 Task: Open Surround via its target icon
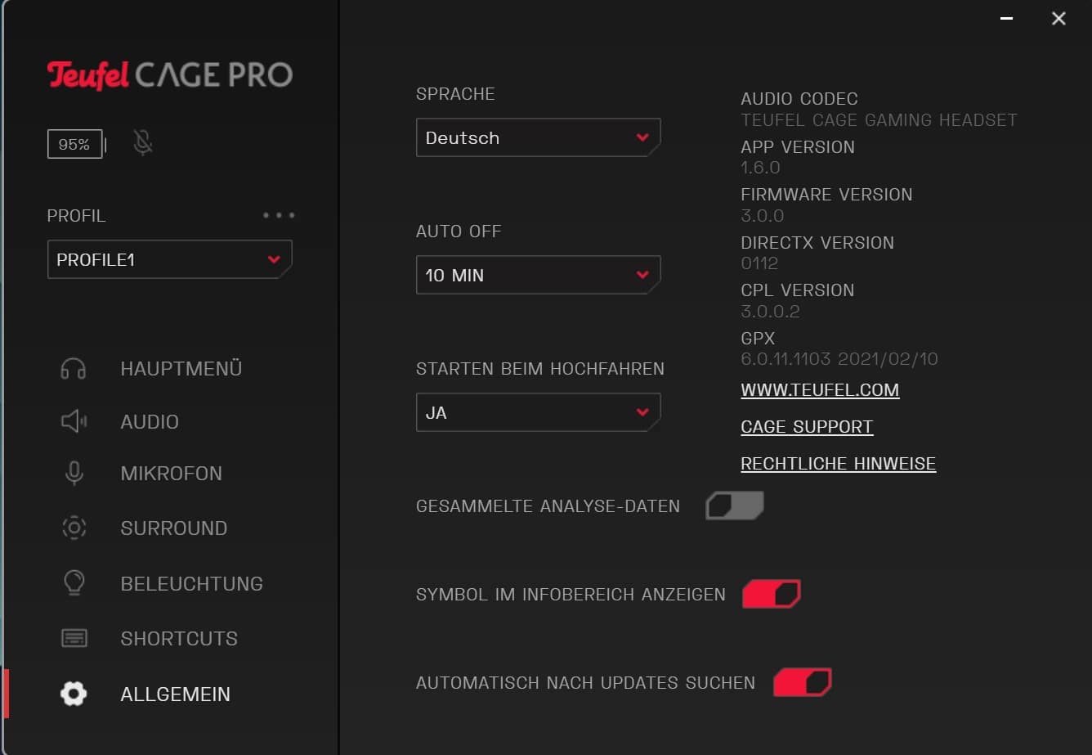[x=74, y=528]
